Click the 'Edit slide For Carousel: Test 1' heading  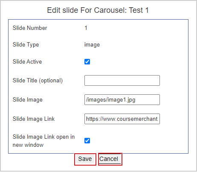(x=98, y=10)
